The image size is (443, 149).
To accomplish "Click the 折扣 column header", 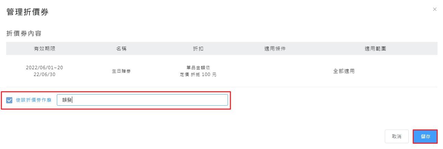I will click(x=198, y=48).
